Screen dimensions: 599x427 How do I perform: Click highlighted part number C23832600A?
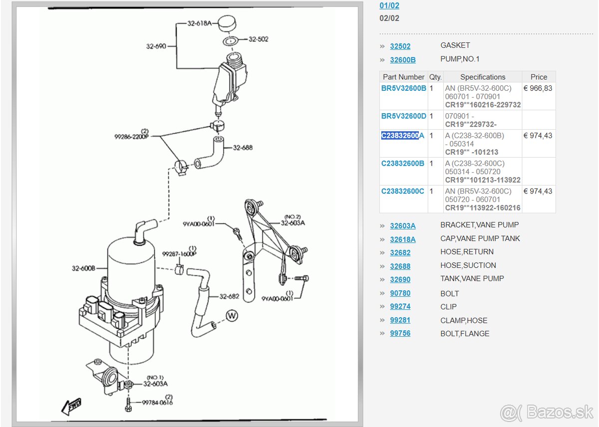click(402, 136)
